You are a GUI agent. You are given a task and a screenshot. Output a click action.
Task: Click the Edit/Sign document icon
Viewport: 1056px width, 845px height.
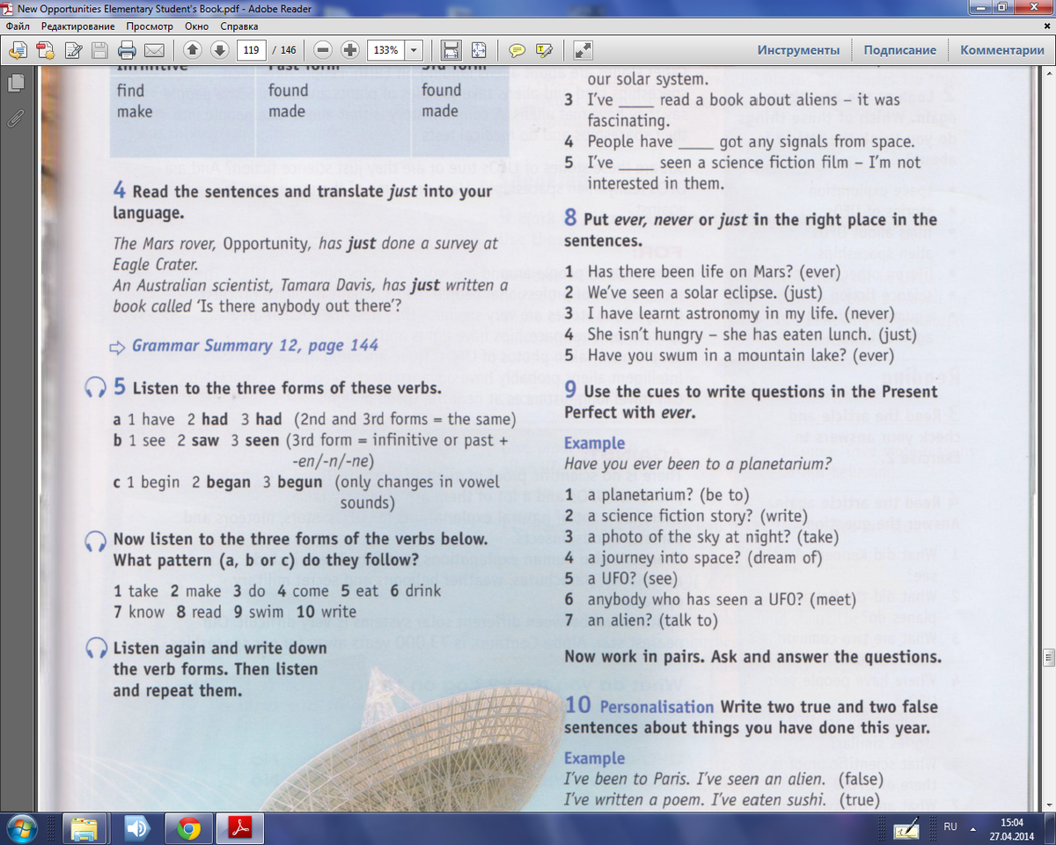[x=73, y=49]
